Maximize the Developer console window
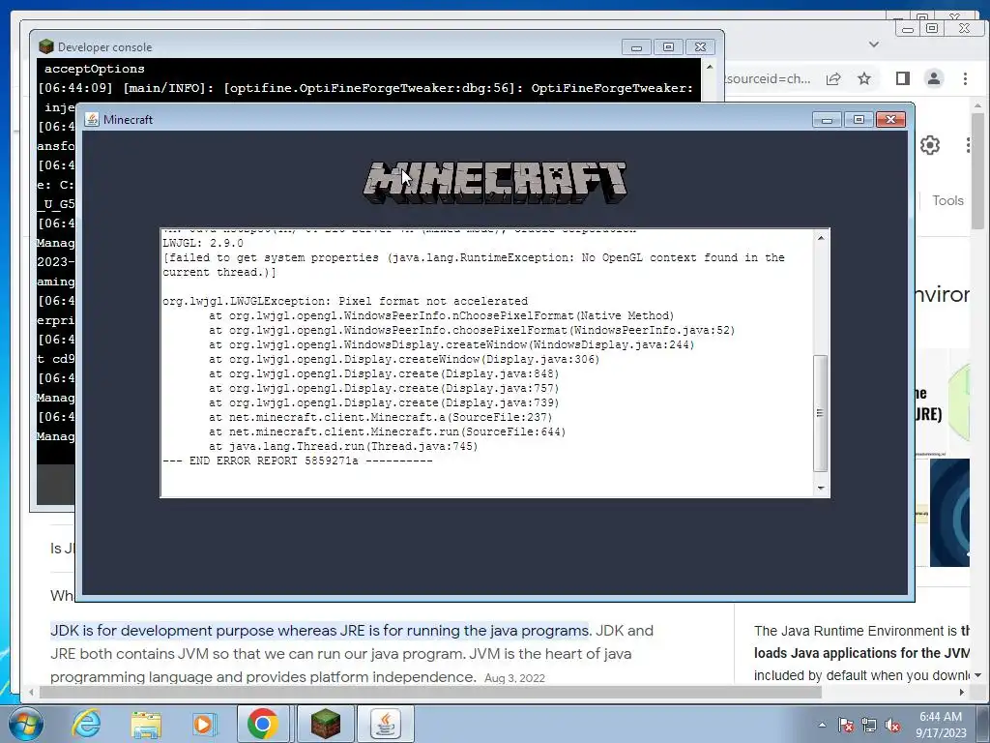This screenshot has width=990, height=743. (x=669, y=47)
